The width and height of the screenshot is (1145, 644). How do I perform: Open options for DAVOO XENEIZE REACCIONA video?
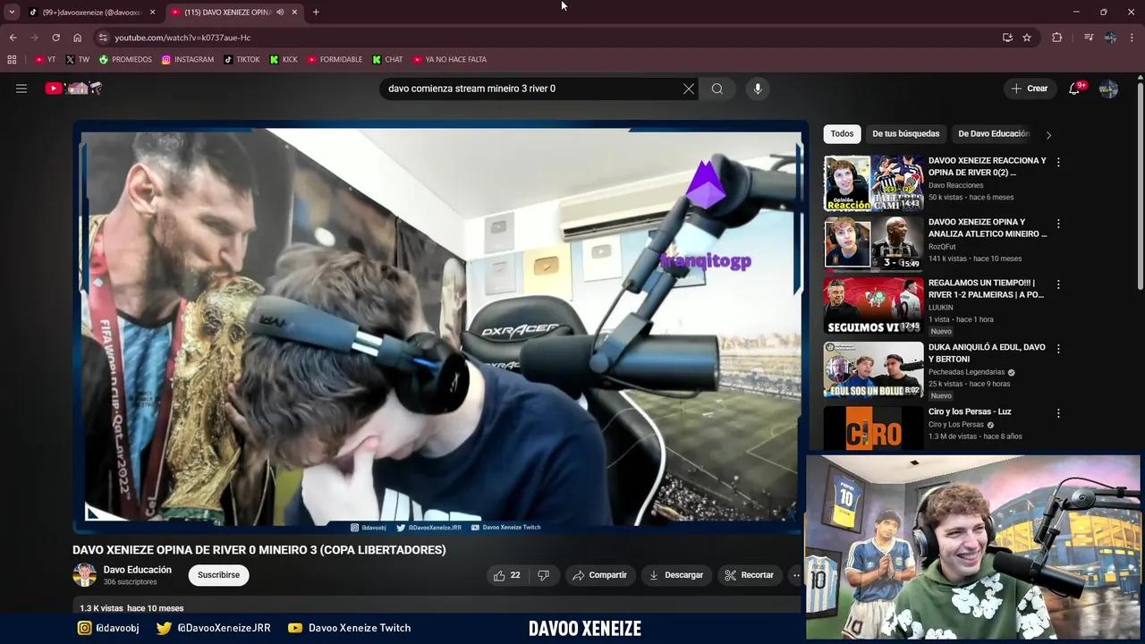pos(1058,162)
